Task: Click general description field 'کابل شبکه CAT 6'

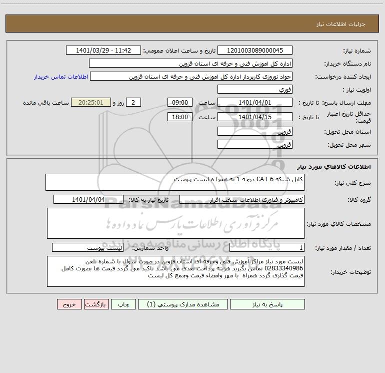Action: click(x=175, y=182)
